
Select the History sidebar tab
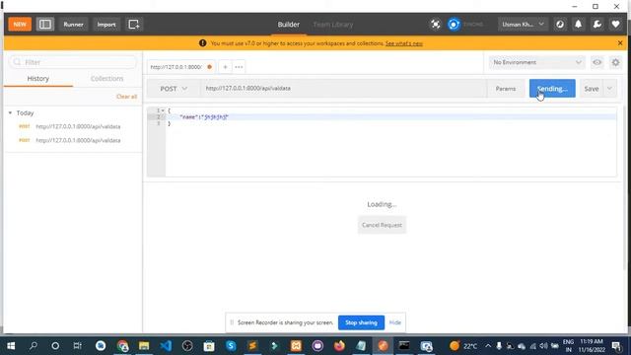[x=38, y=79]
